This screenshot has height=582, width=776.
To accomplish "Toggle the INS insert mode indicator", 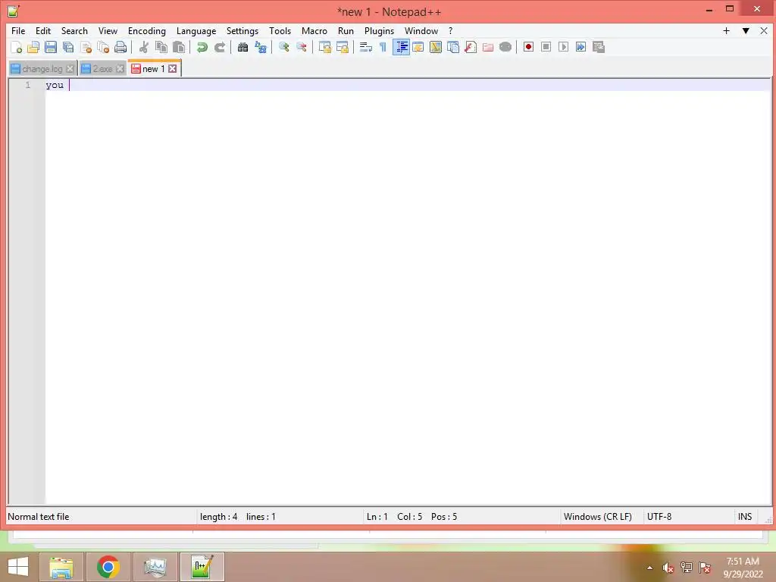I will (745, 517).
